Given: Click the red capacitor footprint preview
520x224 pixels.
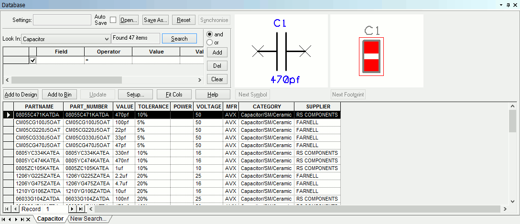Looking at the screenshot, I should (371, 56).
